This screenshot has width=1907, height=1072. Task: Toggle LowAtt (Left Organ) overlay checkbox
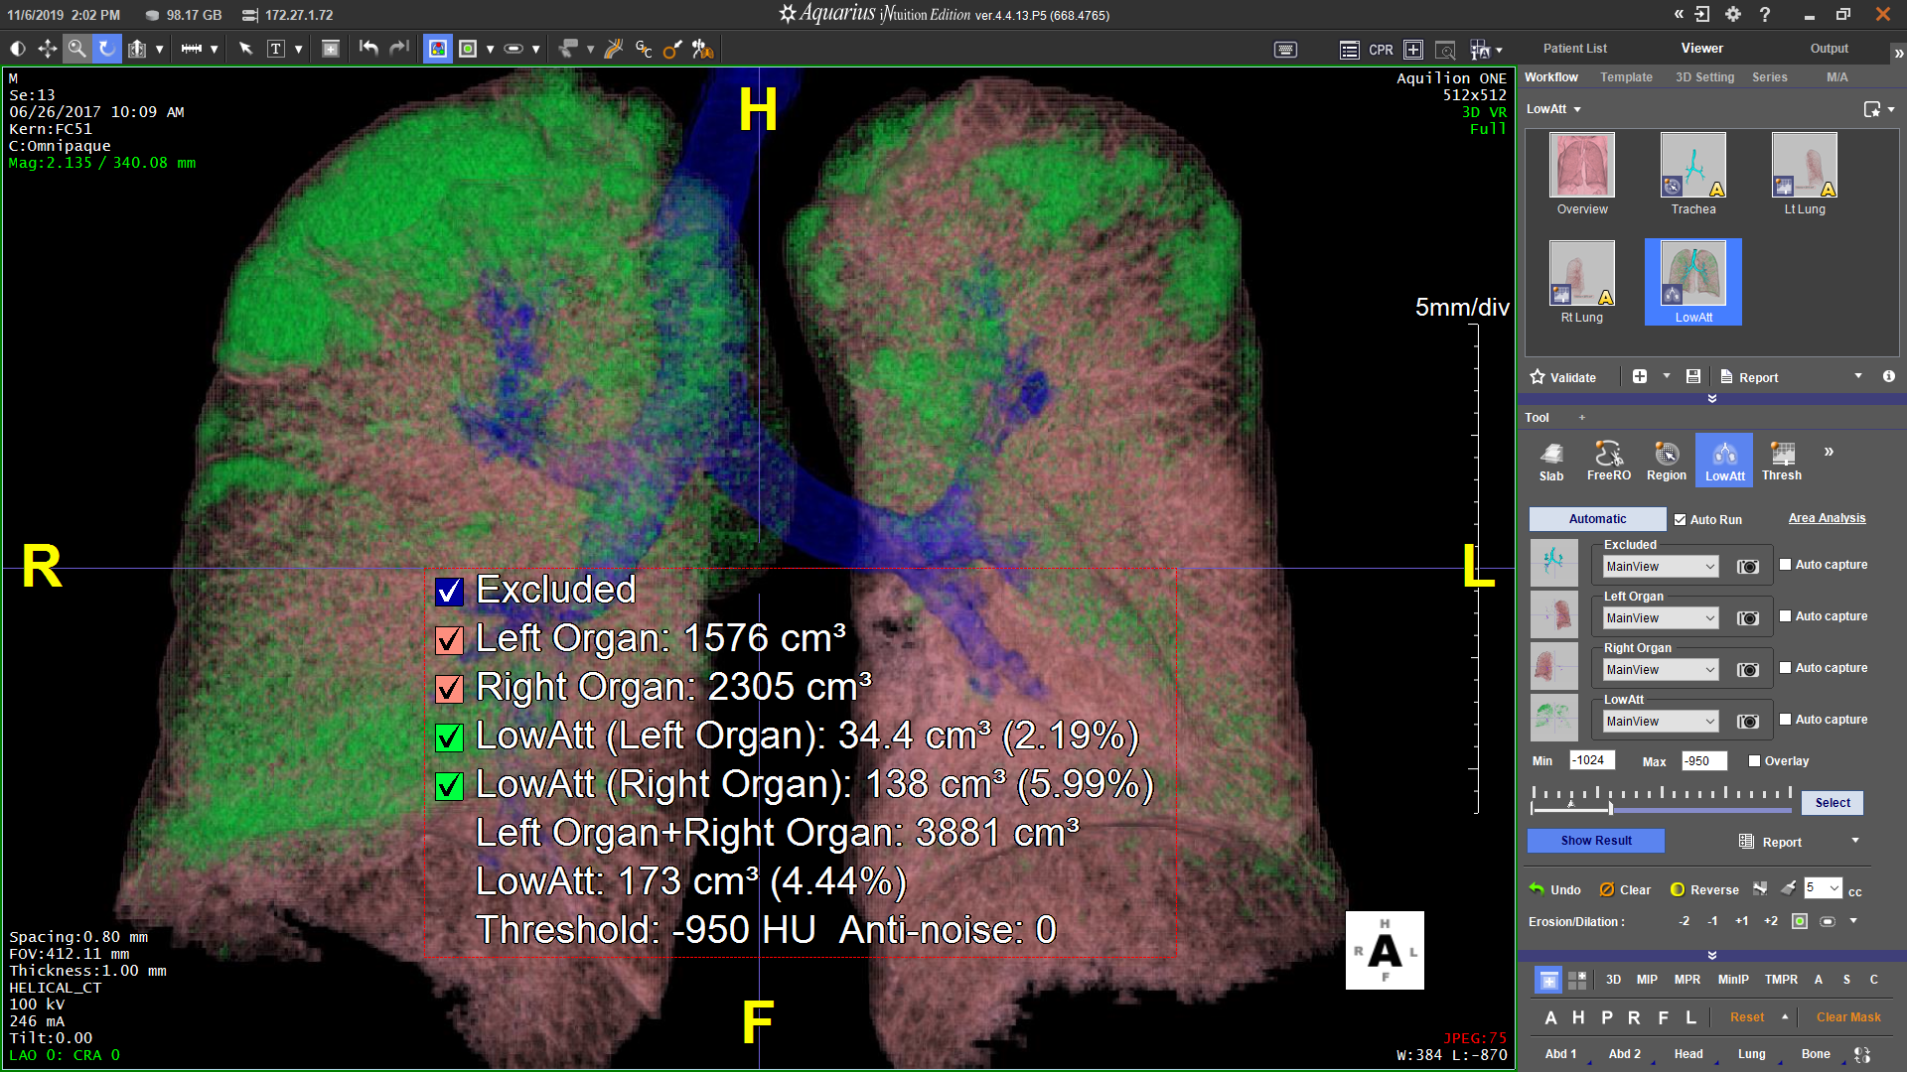click(449, 737)
